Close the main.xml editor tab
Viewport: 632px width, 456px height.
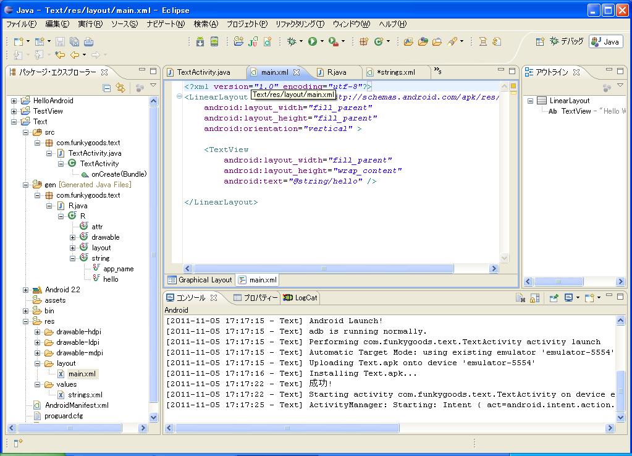[x=297, y=72]
